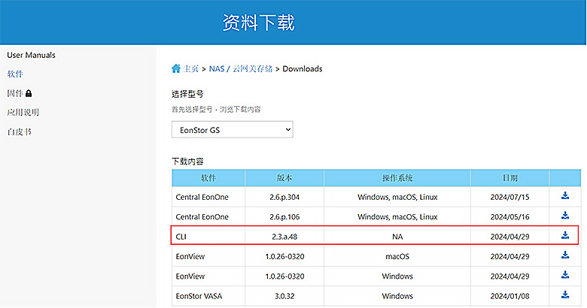Image resolution: width=587 pixels, height=308 pixels.
Task: Click the date 2024/07/15 cell
Action: click(x=510, y=197)
